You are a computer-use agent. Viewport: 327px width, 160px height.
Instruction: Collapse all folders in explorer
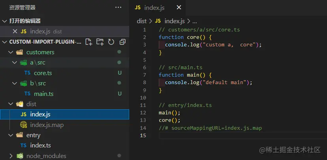click(x=122, y=42)
